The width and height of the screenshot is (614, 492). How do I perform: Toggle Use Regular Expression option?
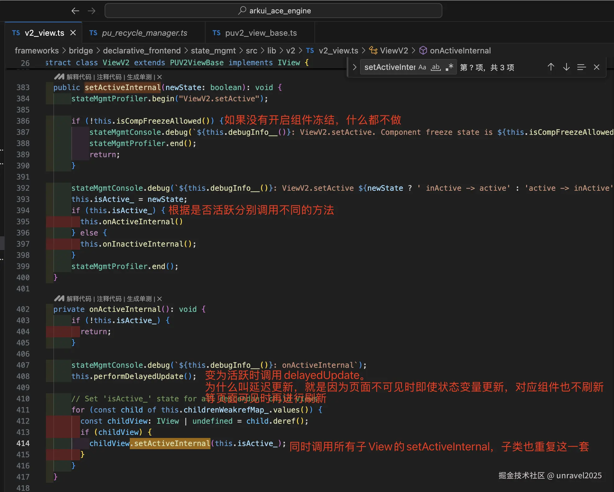[x=449, y=67]
